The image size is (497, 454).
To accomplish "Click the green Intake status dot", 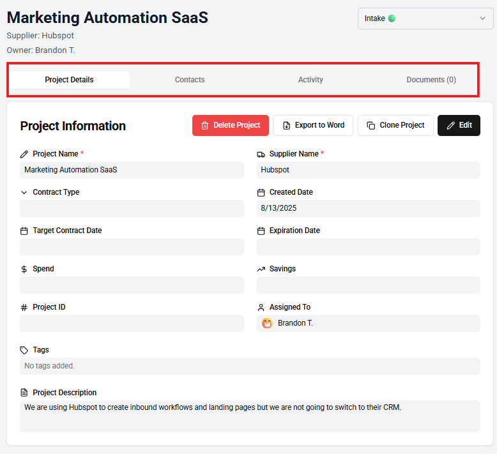I will point(392,19).
